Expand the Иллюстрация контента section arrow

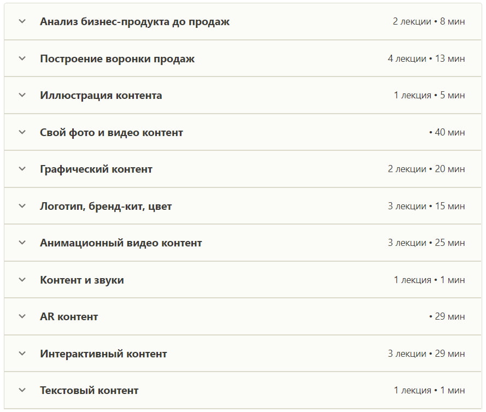22,96
